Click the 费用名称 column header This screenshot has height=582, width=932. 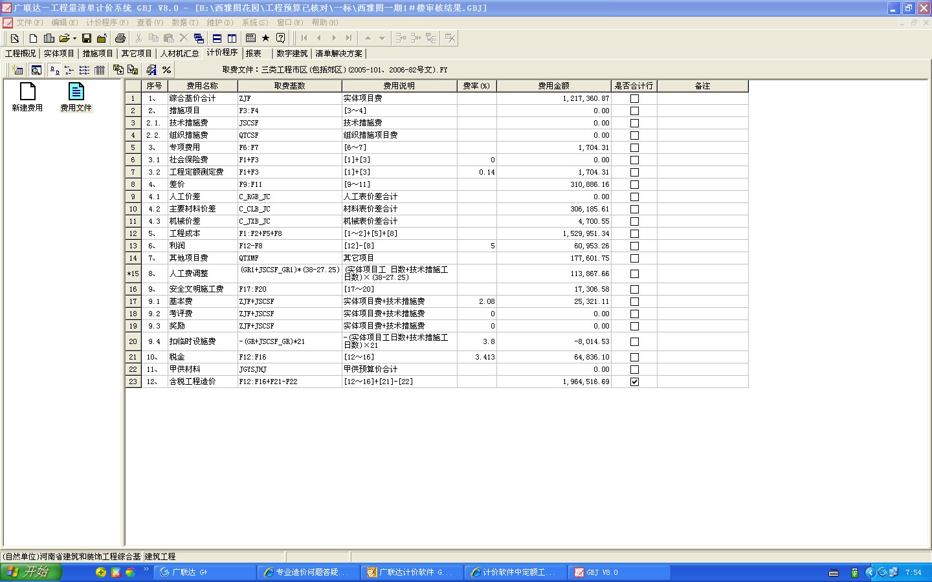[203, 86]
